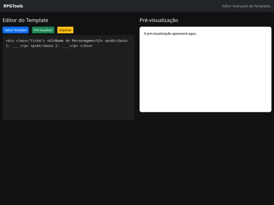The image size is (274, 205).
Task: Click the 'A pré-visualização aparecerá aqui...' placeholder
Action: point(170,33)
